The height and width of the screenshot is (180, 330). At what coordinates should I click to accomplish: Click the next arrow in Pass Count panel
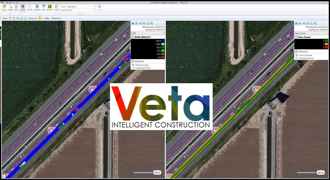click(304, 23)
